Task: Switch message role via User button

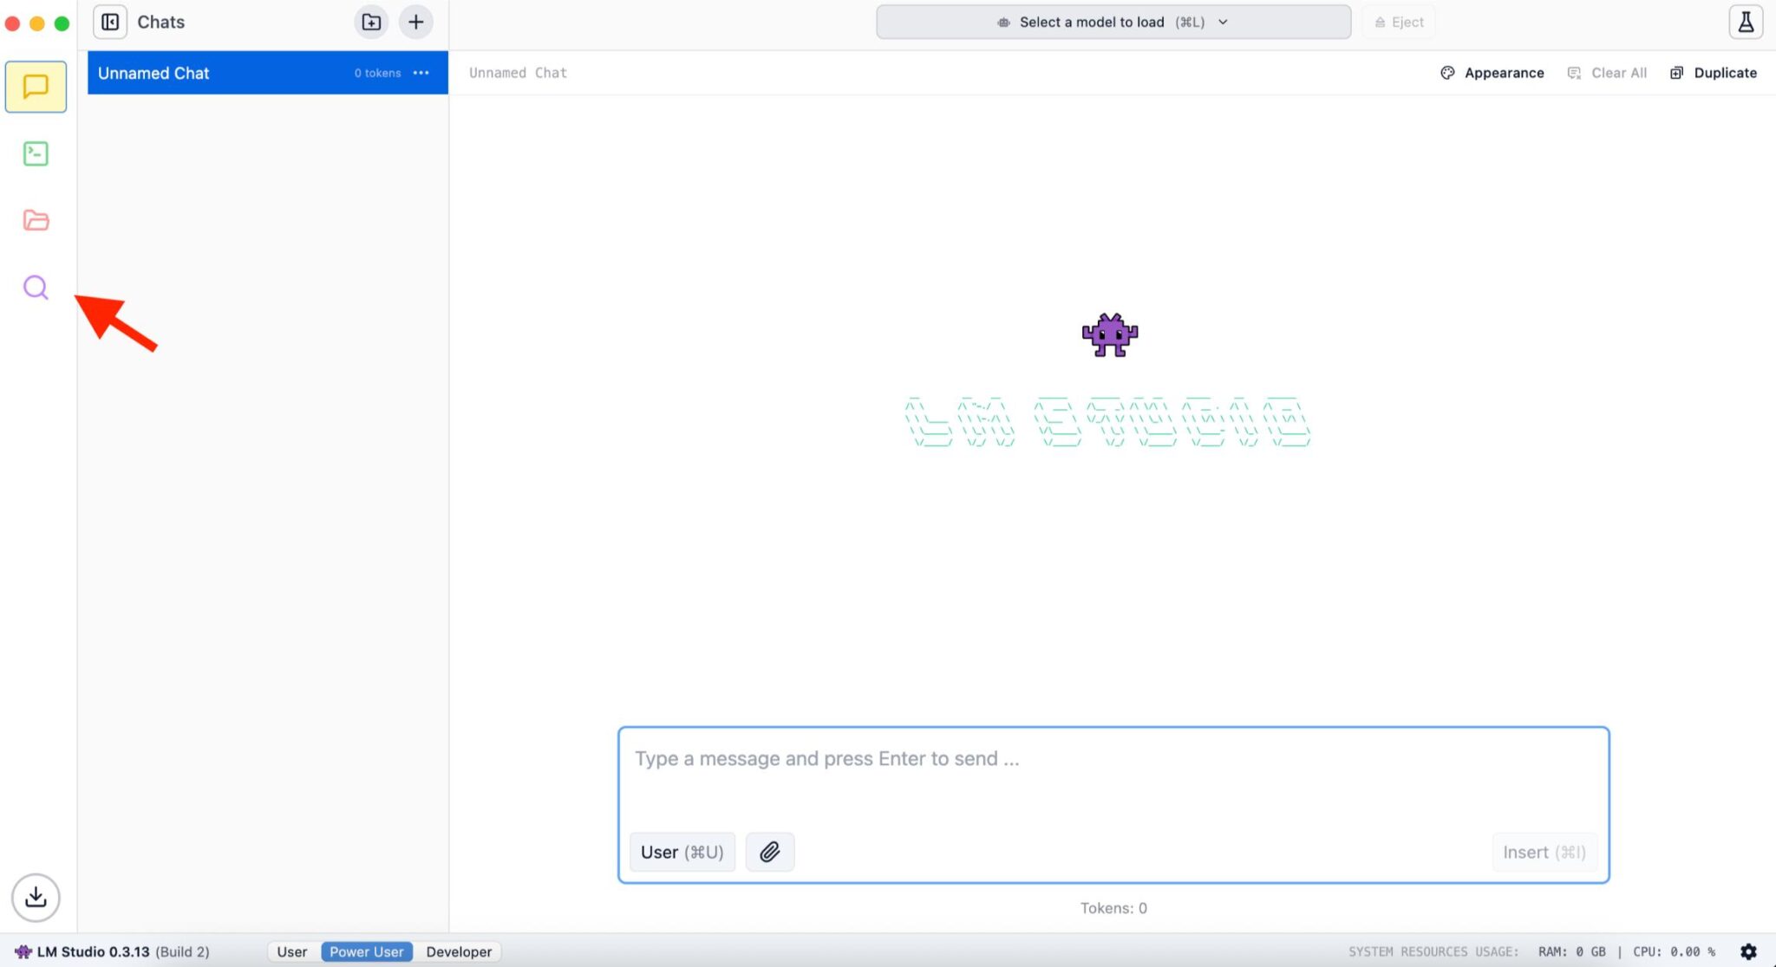Action: [682, 852]
